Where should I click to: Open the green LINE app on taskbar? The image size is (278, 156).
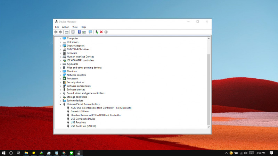pos(72,153)
